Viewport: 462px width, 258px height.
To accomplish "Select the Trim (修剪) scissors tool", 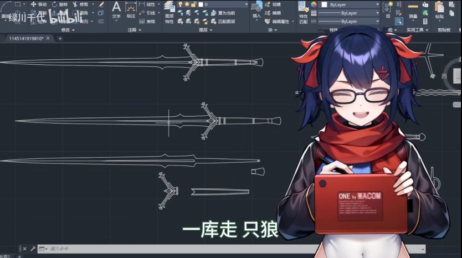I will pyautogui.click(x=80, y=4).
